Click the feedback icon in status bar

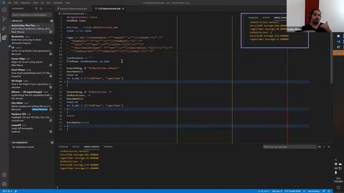[324, 191]
